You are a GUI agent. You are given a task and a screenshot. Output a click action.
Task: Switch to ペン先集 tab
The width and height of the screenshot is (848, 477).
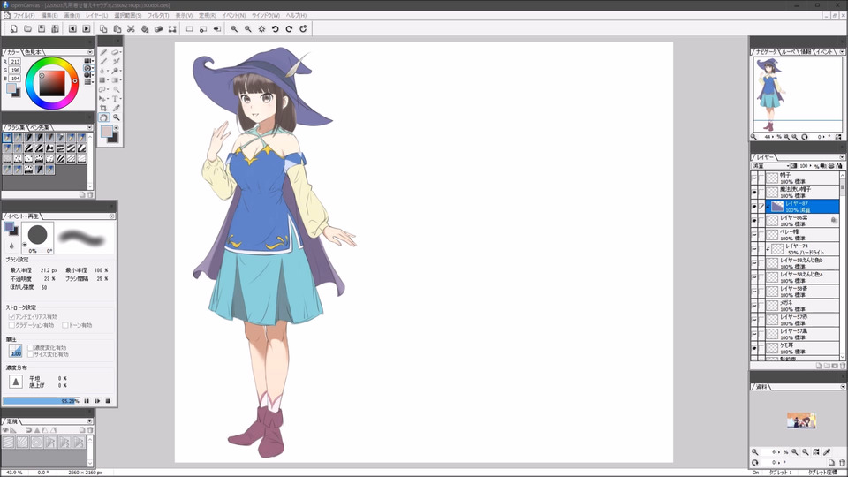(40, 127)
